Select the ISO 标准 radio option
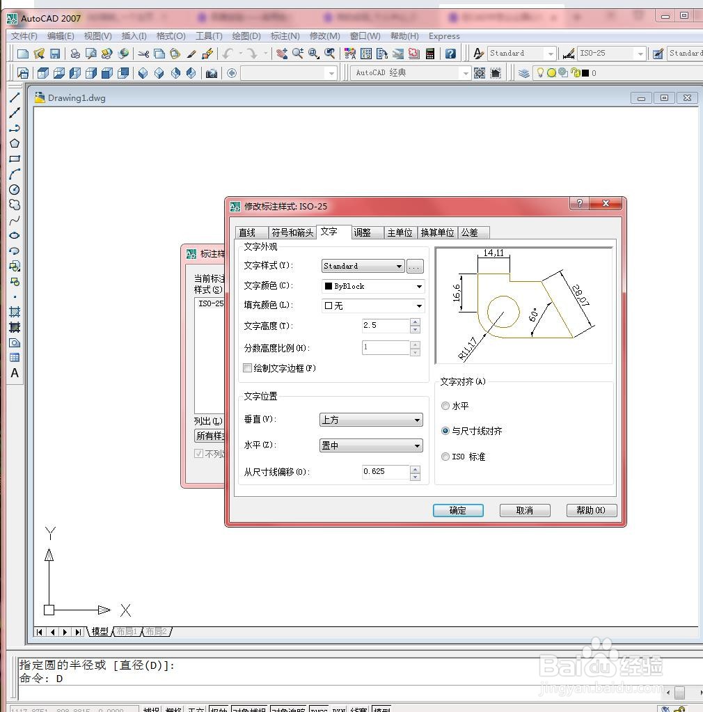Image resolution: width=703 pixels, height=712 pixels. click(x=445, y=457)
